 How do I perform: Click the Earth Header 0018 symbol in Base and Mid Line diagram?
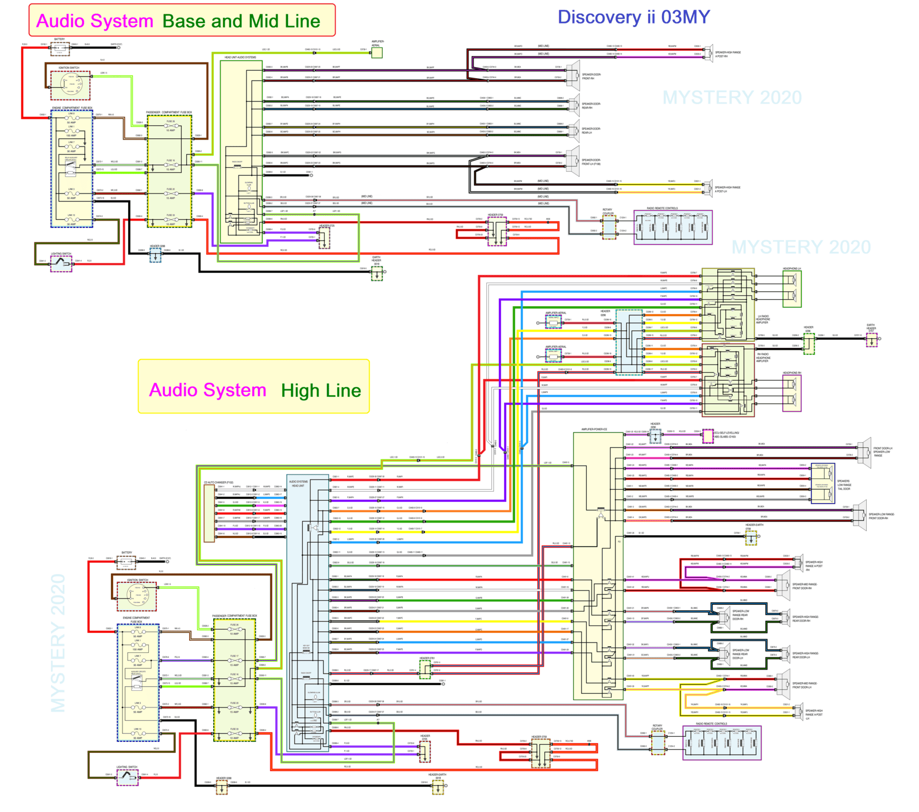pyautogui.click(x=376, y=273)
